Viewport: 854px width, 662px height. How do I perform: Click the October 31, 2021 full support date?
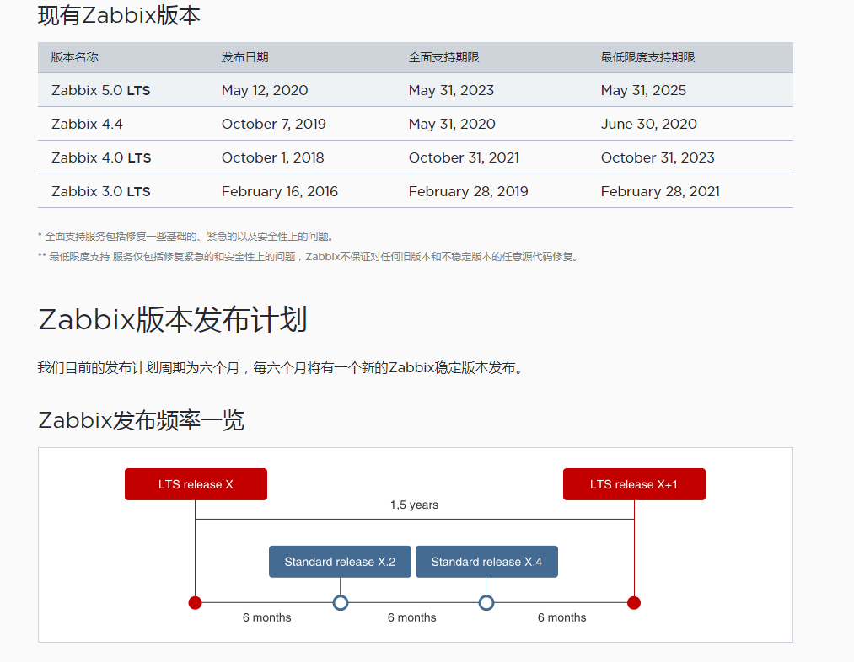pos(464,157)
